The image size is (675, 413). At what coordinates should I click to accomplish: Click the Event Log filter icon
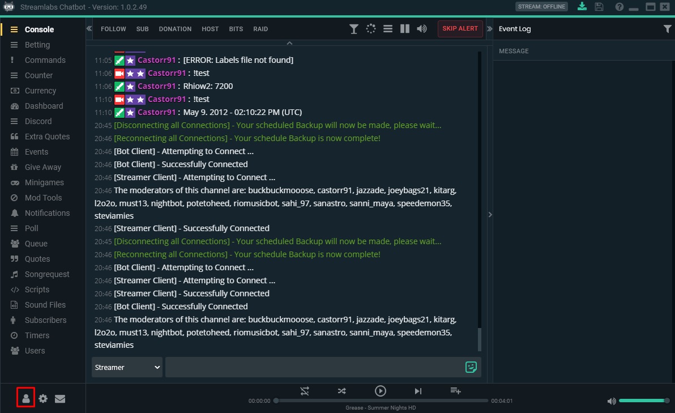coord(667,29)
